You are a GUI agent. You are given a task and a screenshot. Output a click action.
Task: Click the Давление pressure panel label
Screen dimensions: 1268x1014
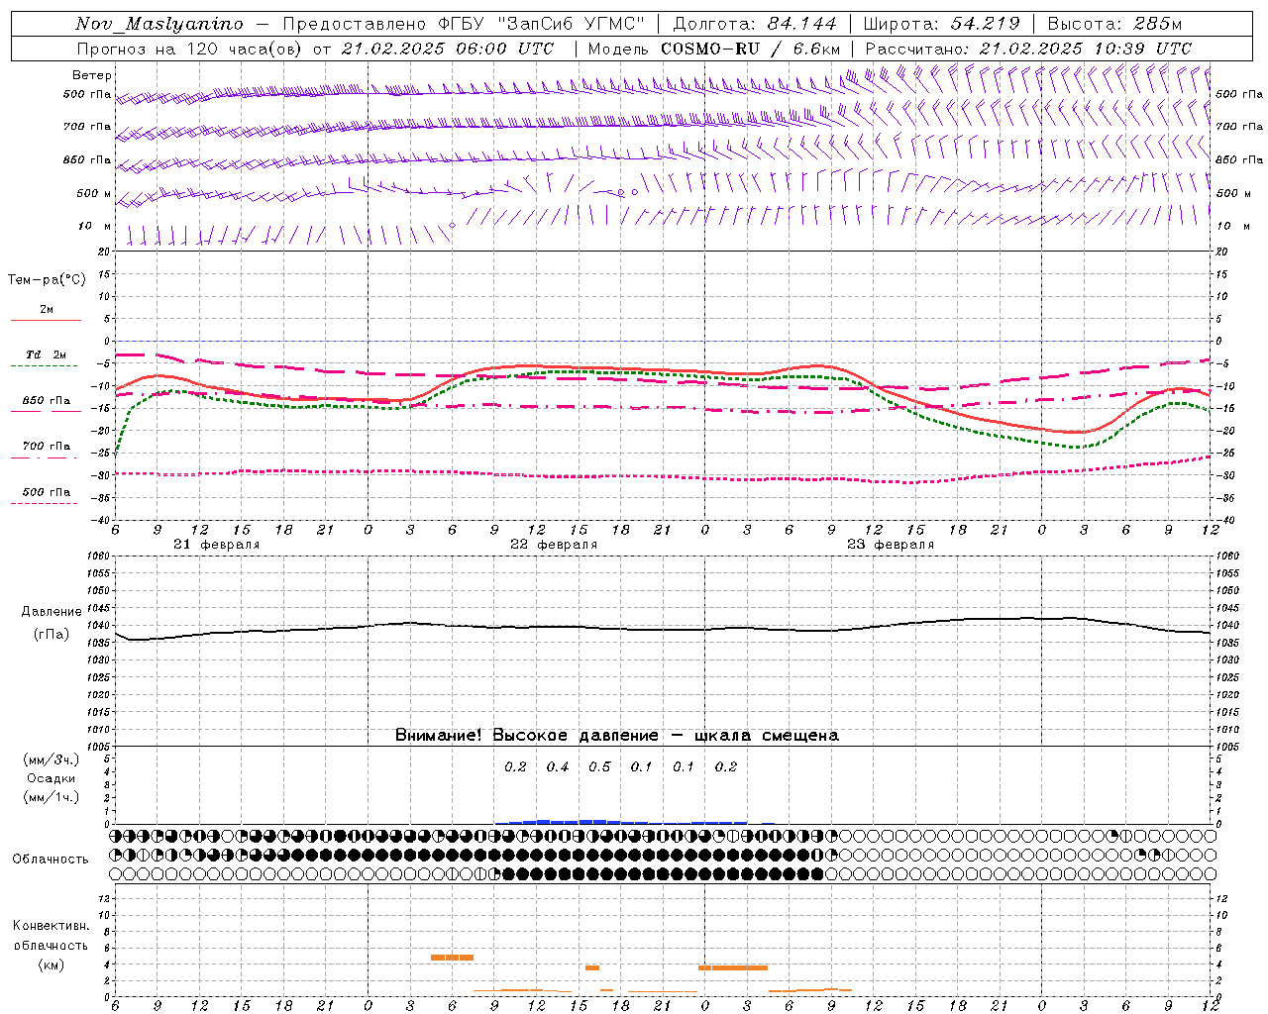point(52,612)
